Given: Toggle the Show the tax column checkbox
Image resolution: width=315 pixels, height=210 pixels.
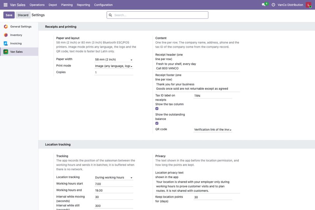Looking at the screenshot, I should 157,109.
